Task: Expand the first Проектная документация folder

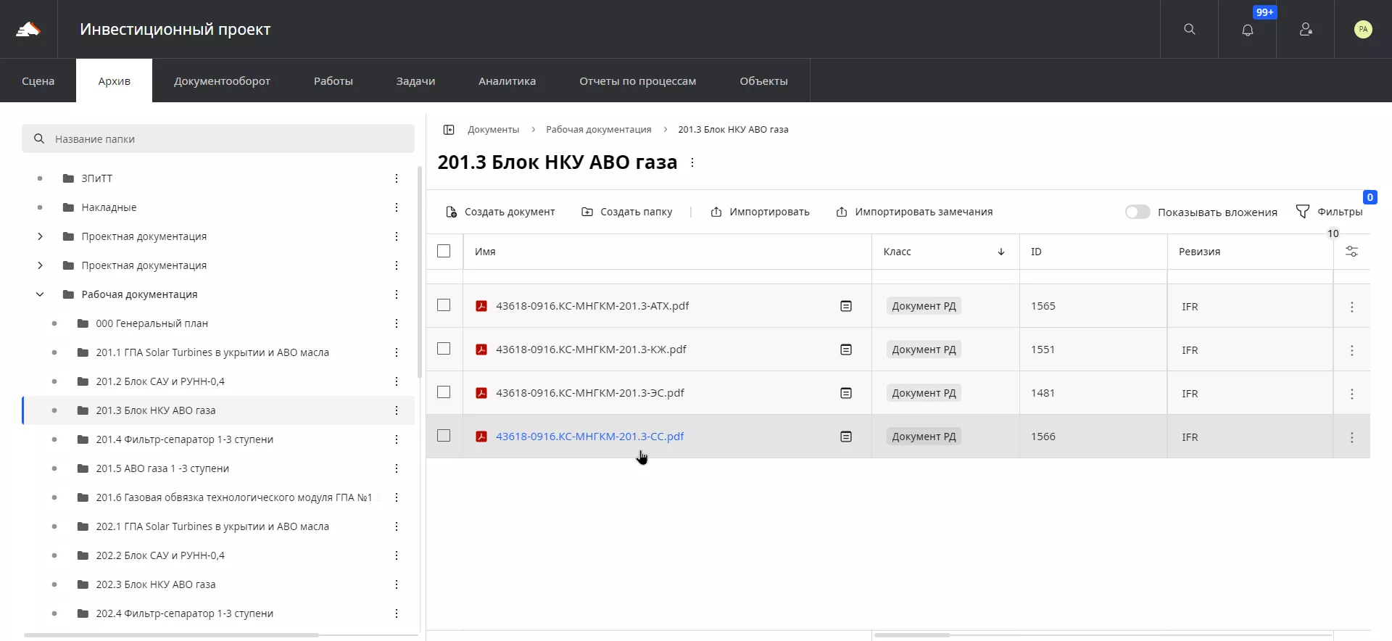Action: (x=40, y=236)
